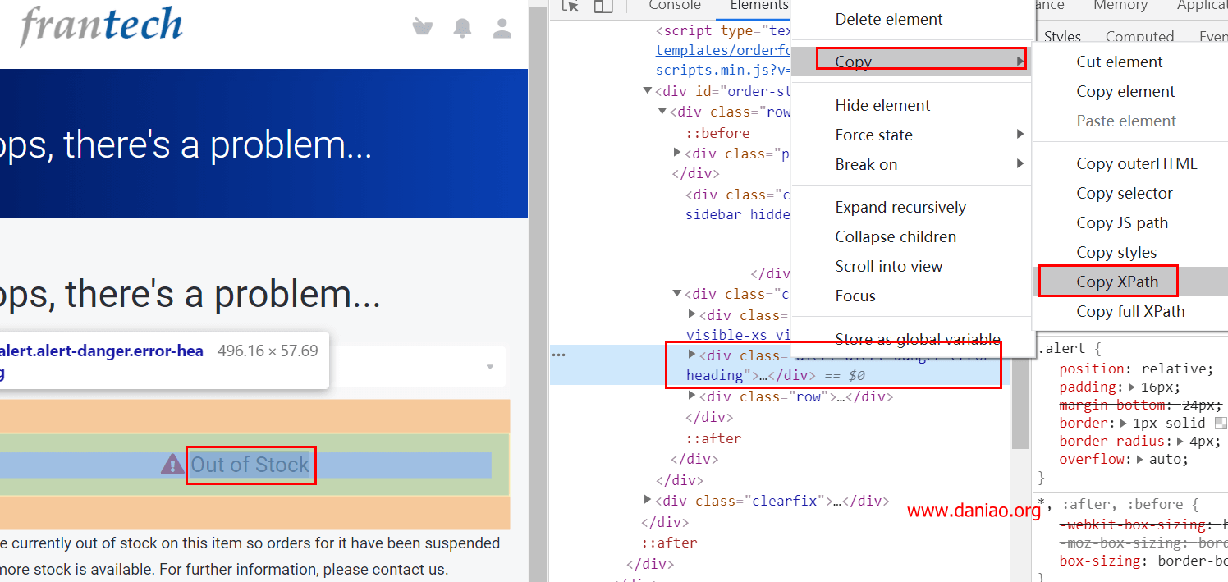1228x582 pixels.
Task: Toggle the device toolbar icon
Action: pos(603,6)
